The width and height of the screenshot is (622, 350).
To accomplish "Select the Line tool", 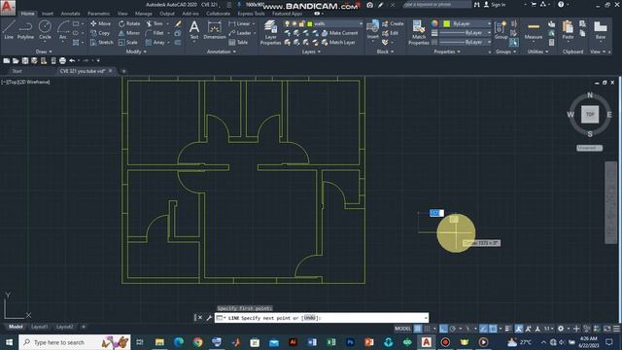I will (9, 30).
